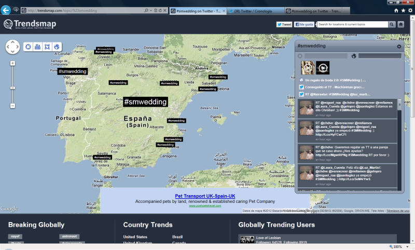Open the browser Tools gear
The image size is (415, 250).
coord(410,10)
